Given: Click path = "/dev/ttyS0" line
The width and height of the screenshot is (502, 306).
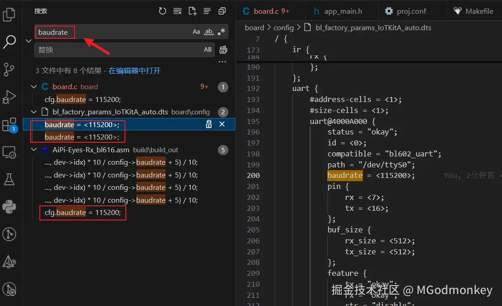Looking at the screenshot, I should pyautogui.click(x=371, y=165).
